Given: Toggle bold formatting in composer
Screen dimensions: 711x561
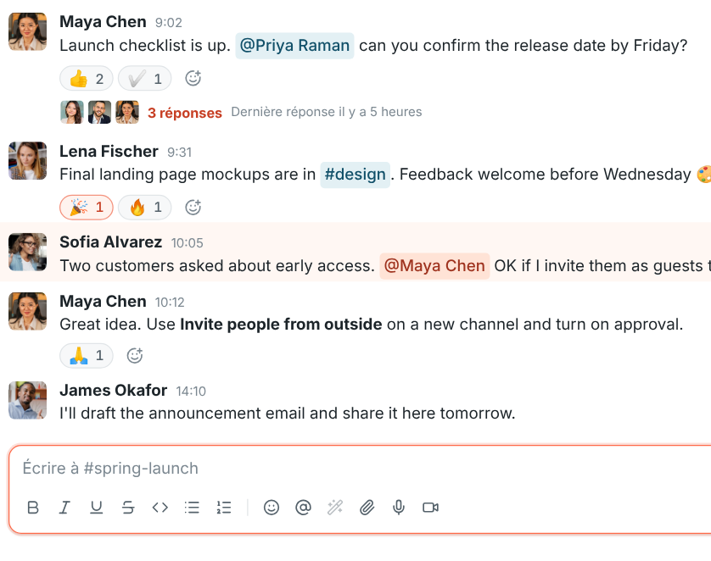Looking at the screenshot, I should point(33,508).
